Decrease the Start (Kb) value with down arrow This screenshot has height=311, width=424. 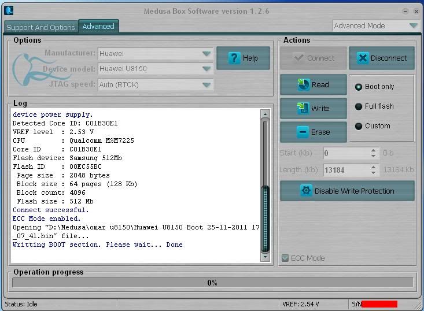(x=374, y=156)
